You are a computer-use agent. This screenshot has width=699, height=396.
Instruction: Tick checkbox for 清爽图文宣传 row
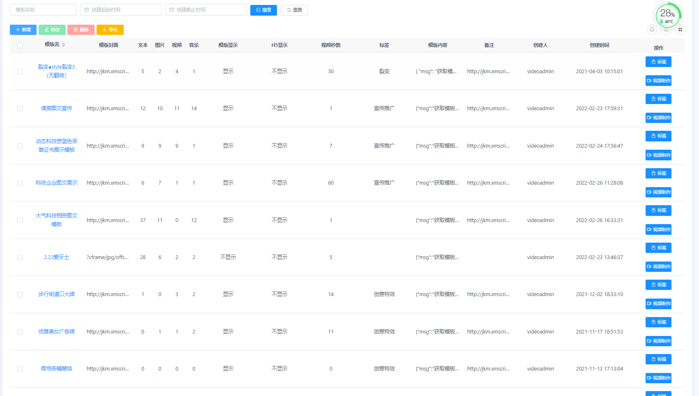(x=20, y=109)
